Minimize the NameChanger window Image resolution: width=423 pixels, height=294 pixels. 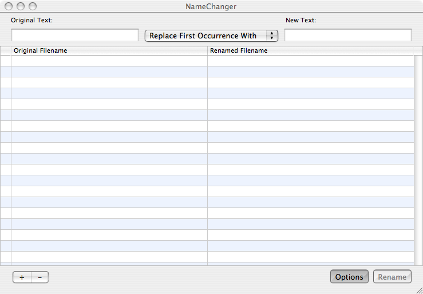tap(21, 6)
